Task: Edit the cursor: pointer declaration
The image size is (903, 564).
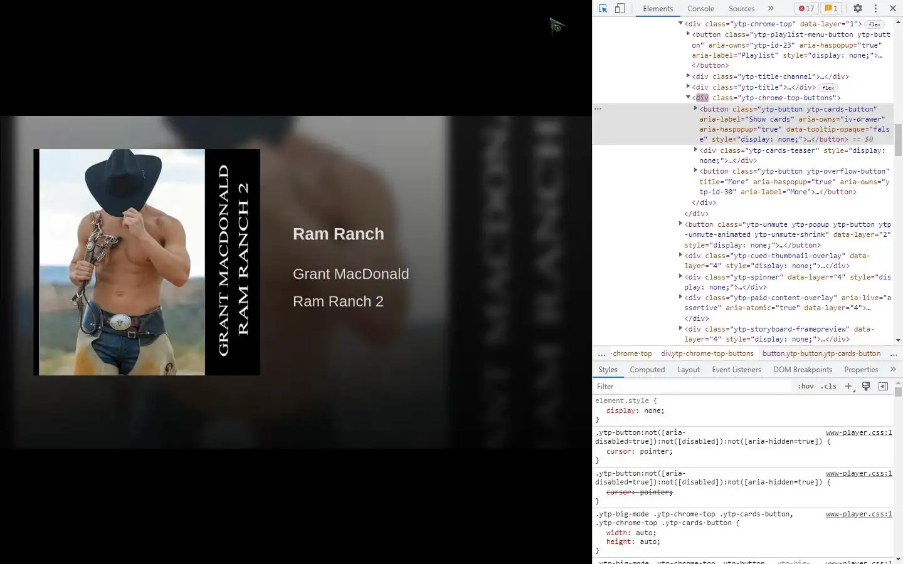Action: [x=639, y=452]
